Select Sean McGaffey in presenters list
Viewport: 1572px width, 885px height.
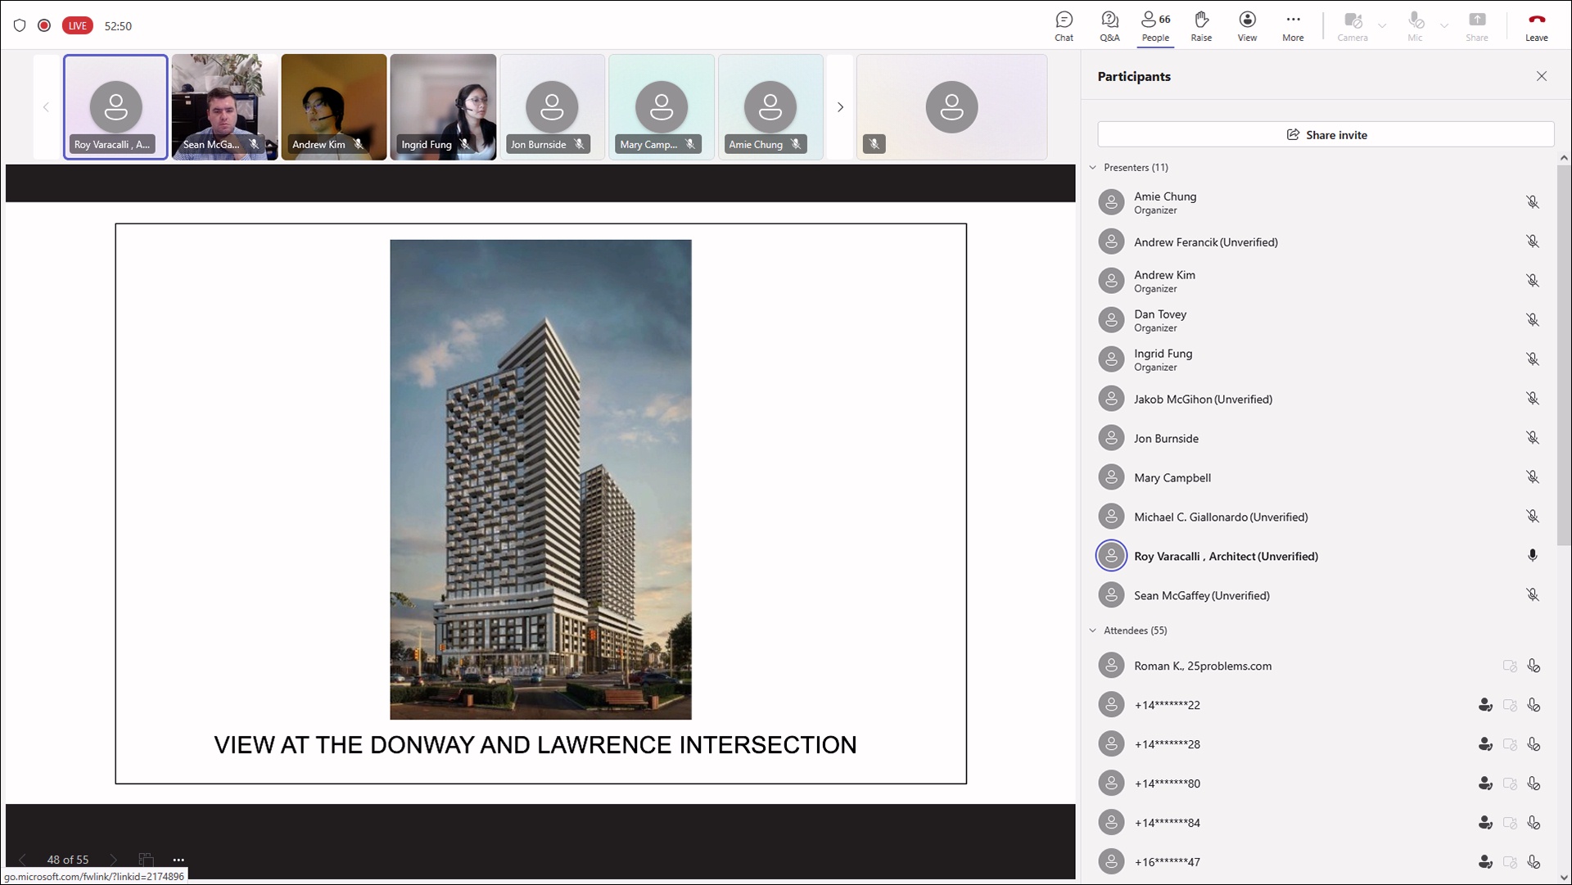point(1201,595)
